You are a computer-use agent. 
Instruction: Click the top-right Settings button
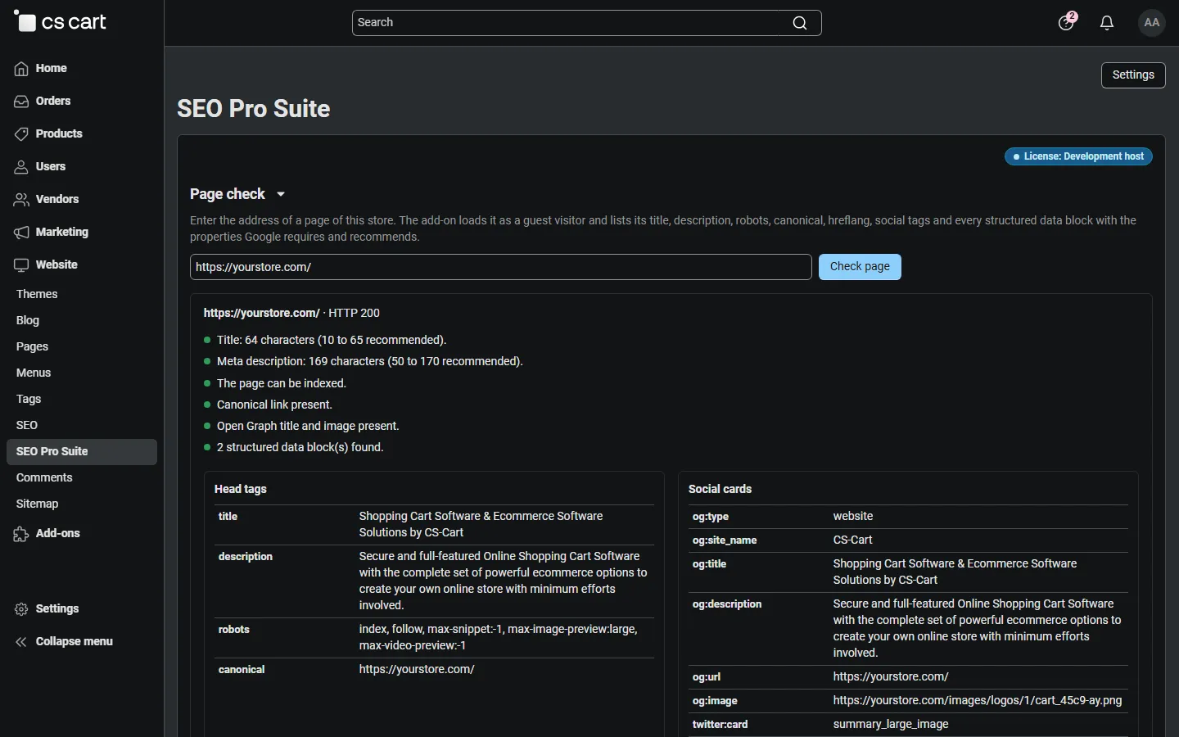[1133, 75]
